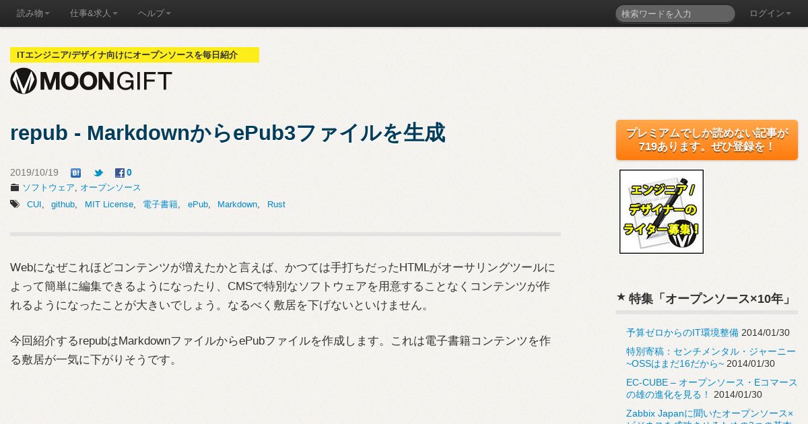Select the Markdown tag

click(x=237, y=204)
